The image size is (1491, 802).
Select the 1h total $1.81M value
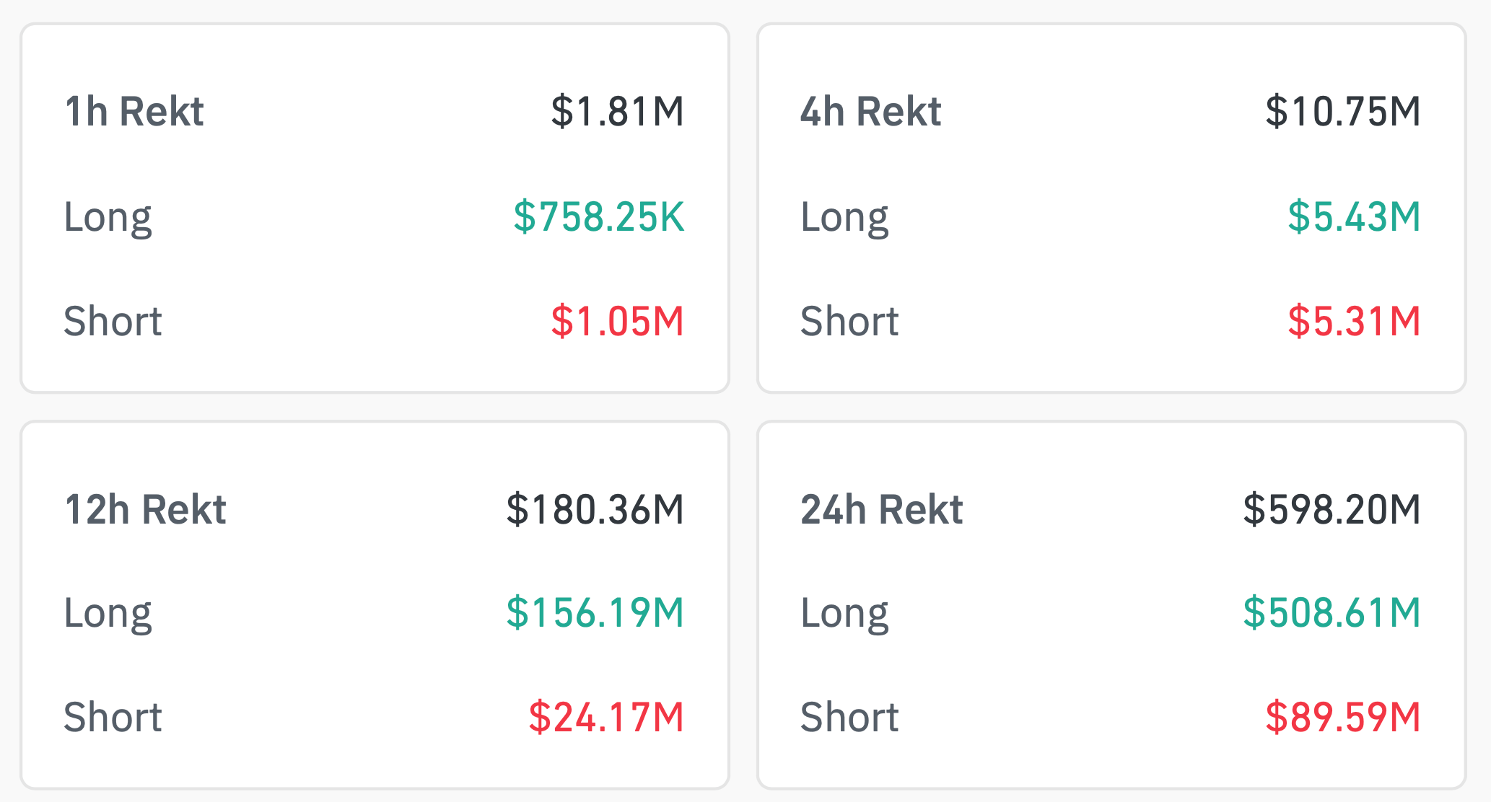coord(617,112)
